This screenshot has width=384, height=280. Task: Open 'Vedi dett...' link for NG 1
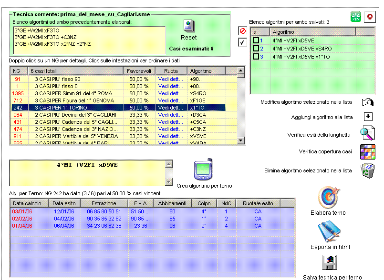pos(170,86)
